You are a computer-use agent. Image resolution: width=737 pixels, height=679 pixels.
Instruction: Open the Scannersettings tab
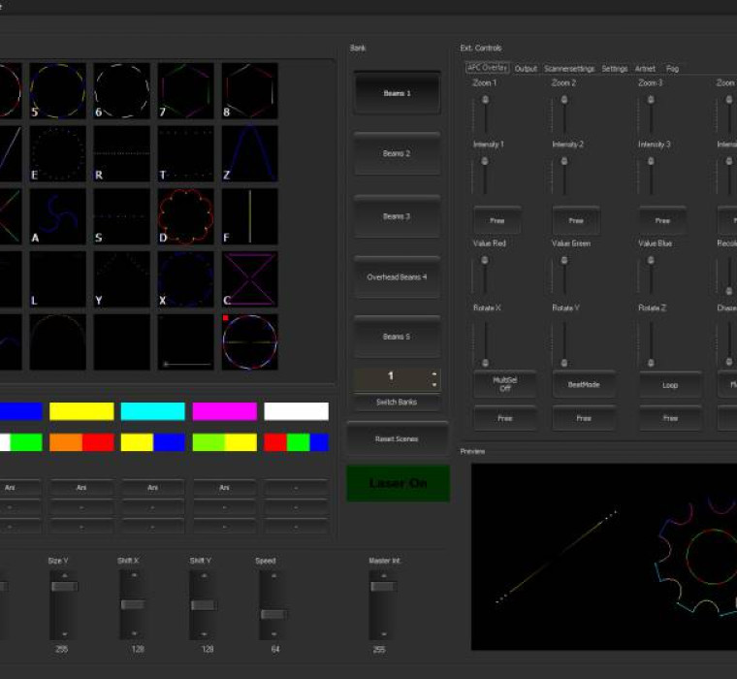pyautogui.click(x=569, y=69)
